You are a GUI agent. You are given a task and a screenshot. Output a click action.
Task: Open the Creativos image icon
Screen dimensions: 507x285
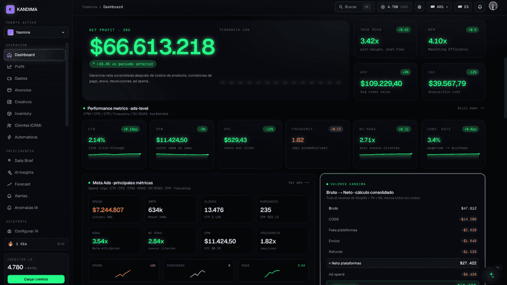pos(9,102)
